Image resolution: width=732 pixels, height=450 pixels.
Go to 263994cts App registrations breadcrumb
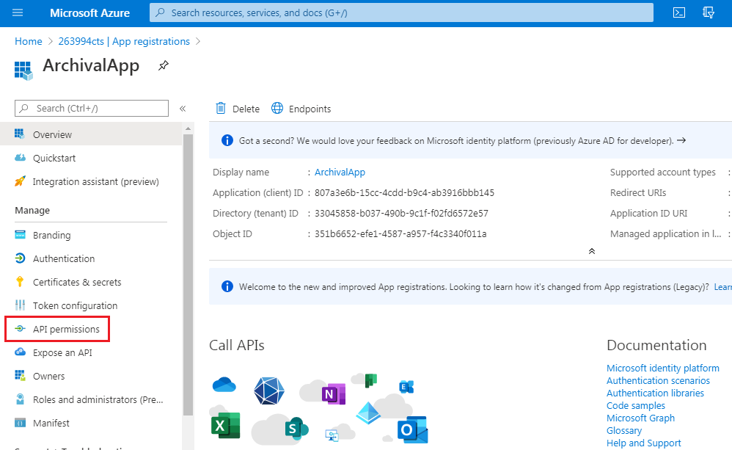[x=124, y=41]
